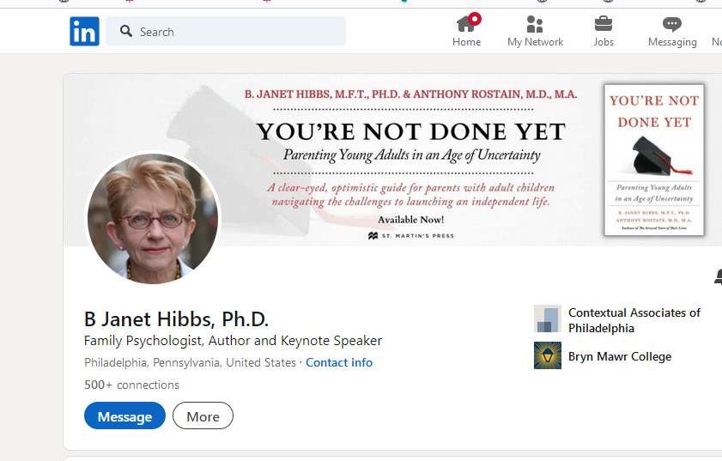Click the Bryn Mawr College logo
722x461 pixels.
click(x=548, y=355)
